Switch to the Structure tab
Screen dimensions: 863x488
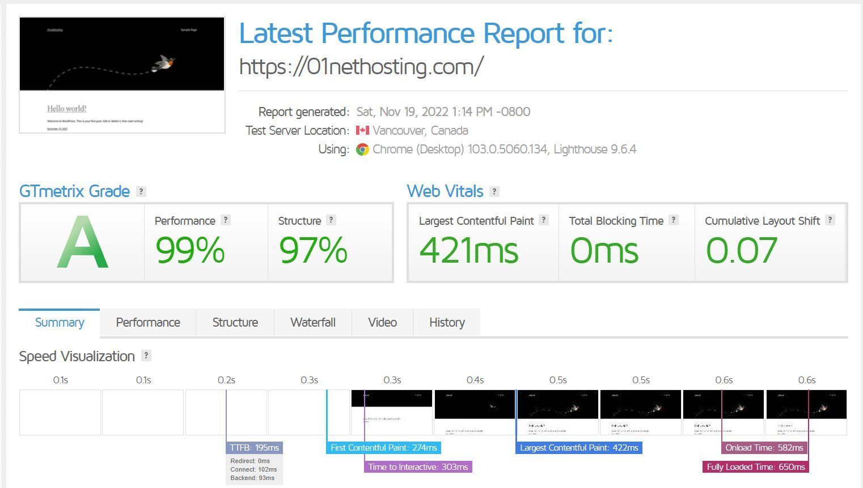[x=235, y=323]
